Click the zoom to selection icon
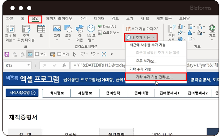Screen dimensions: 221x136 (x=104, y=54)
